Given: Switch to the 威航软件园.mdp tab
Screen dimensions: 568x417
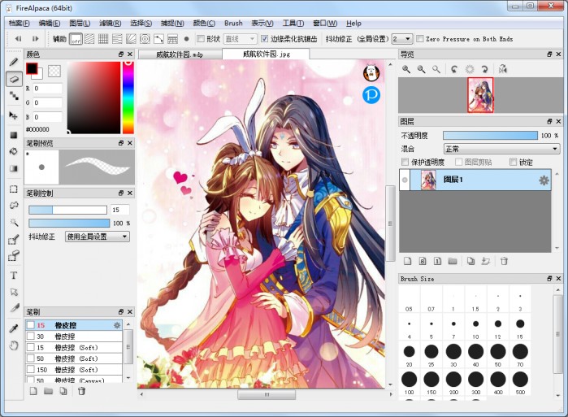Looking at the screenshot, I should point(180,54).
